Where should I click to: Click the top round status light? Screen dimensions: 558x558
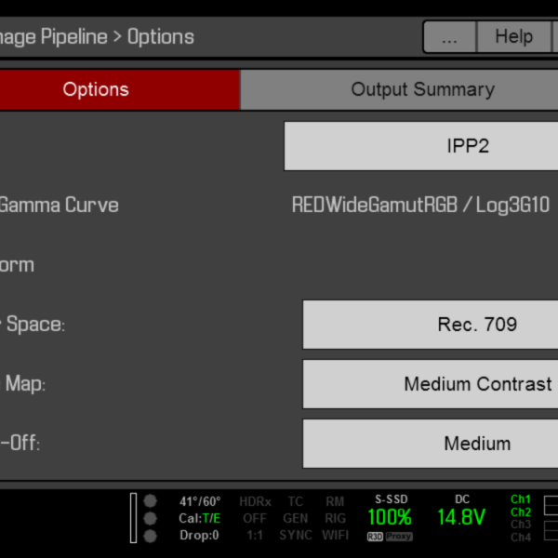click(150, 501)
